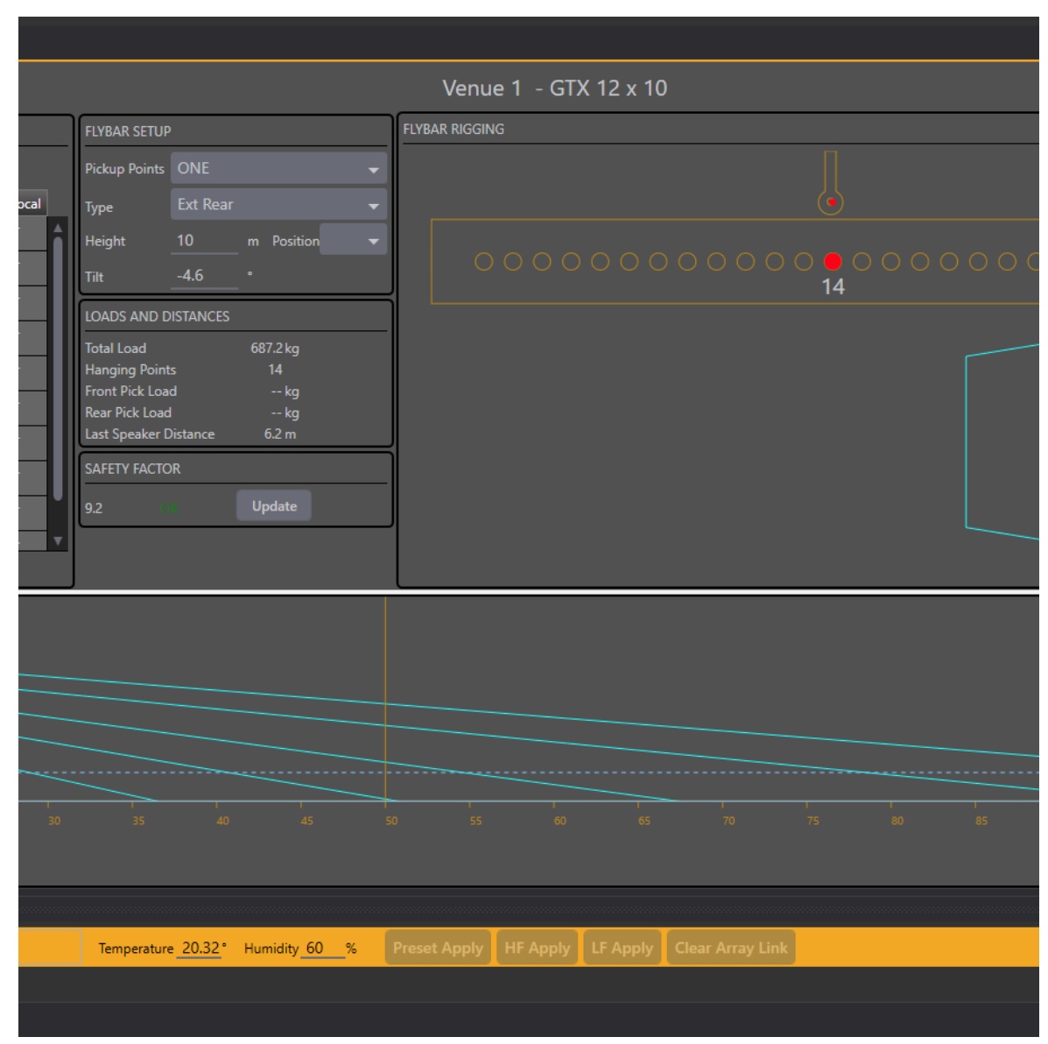Pick the hole immediately left of point 14
Image resolution: width=1048 pixels, height=1044 pixels.
pos(804,261)
